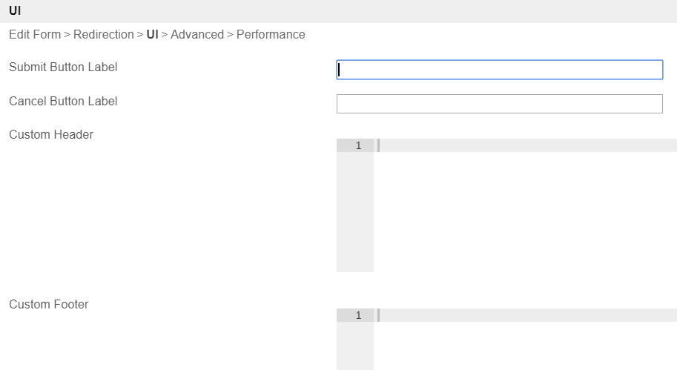Click the Custom Footer field label
The height and width of the screenshot is (370, 677).
(x=49, y=305)
